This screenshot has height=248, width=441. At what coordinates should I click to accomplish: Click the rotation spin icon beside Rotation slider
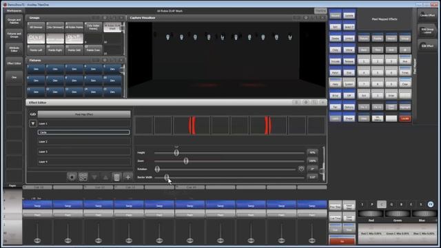coord(301,169)
